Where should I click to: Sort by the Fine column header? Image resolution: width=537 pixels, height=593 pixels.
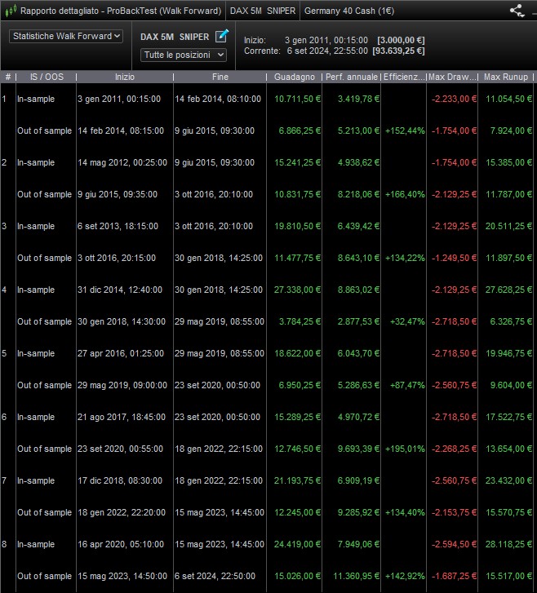(220, 77)
